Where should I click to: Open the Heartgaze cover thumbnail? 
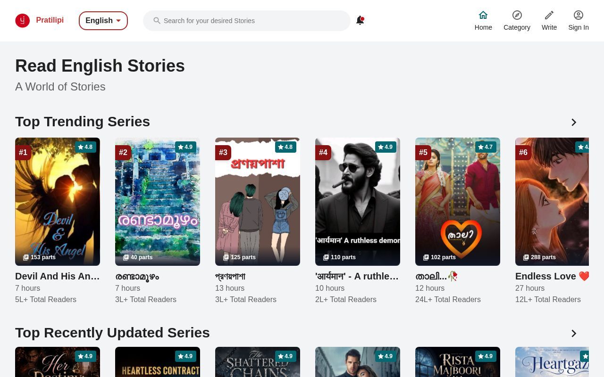[x=552, y=362]
